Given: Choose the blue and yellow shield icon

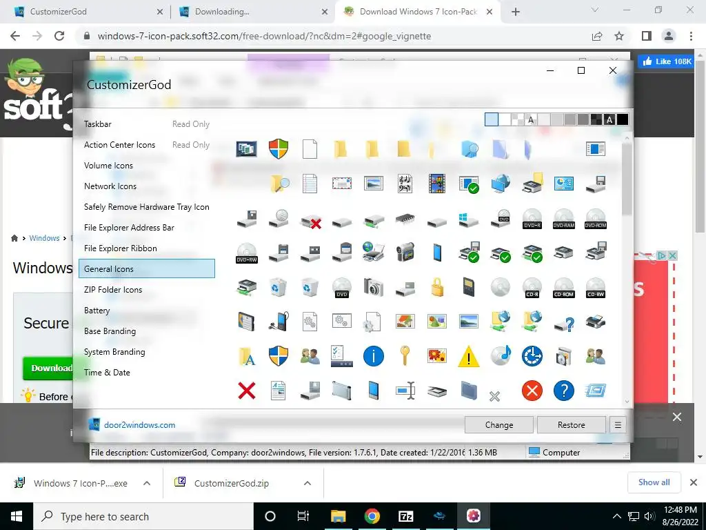Looking at the screenshot, I should [x=279, y=355].
